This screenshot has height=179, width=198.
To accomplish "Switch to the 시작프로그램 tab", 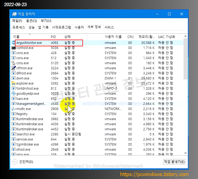I will coord(62,27).
